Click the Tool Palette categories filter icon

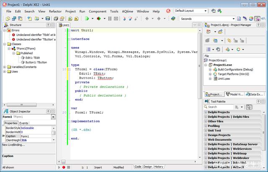click(237, 107)
